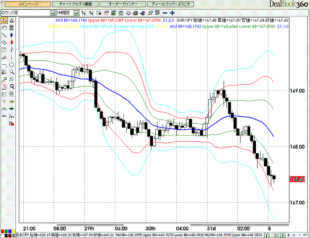Place a blue up arrow marker
Viewport: 310px width, 238px height.
coord(12,35)
